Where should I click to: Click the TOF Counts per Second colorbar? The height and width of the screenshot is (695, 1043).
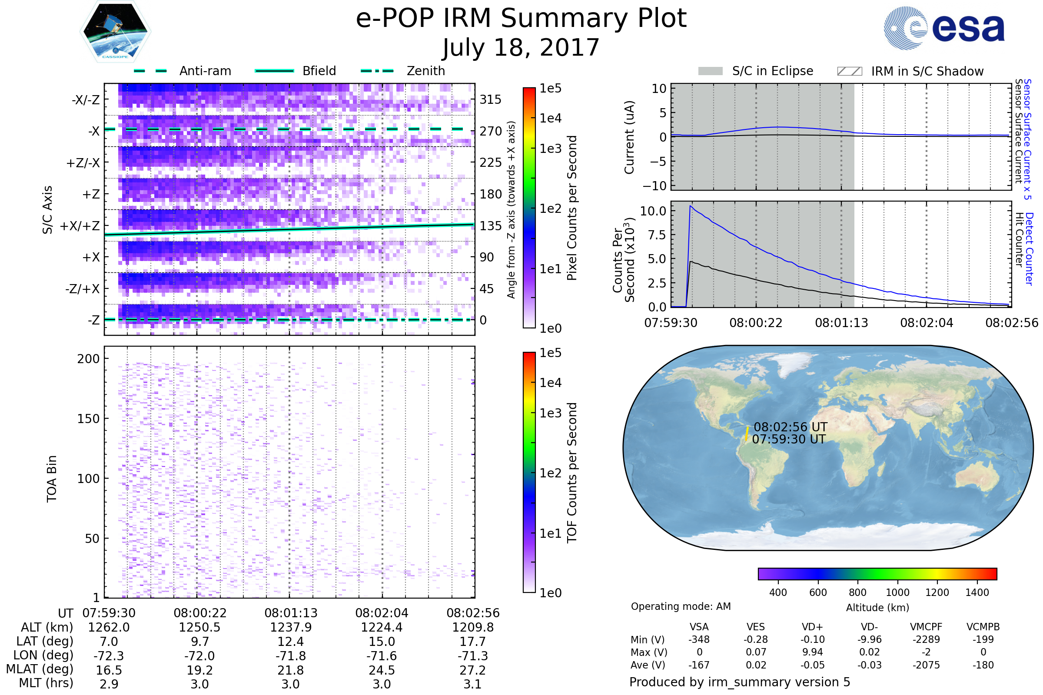point(529,472)
